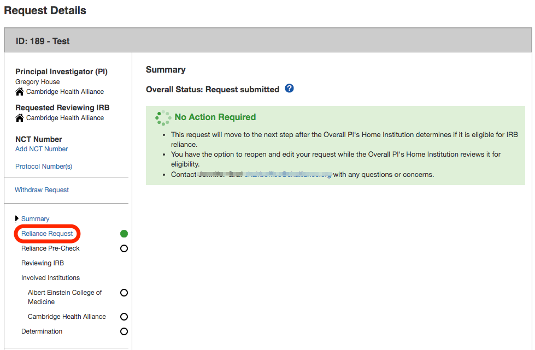Click the status circle beside Albert Einstein College
535x350 pixels.
tap(124, 293)
